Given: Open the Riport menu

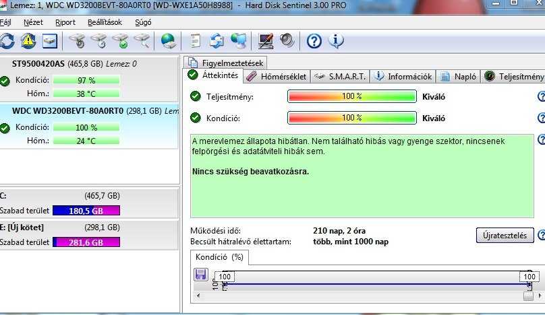Looking at the screenshot, I should tap(65, 22).
